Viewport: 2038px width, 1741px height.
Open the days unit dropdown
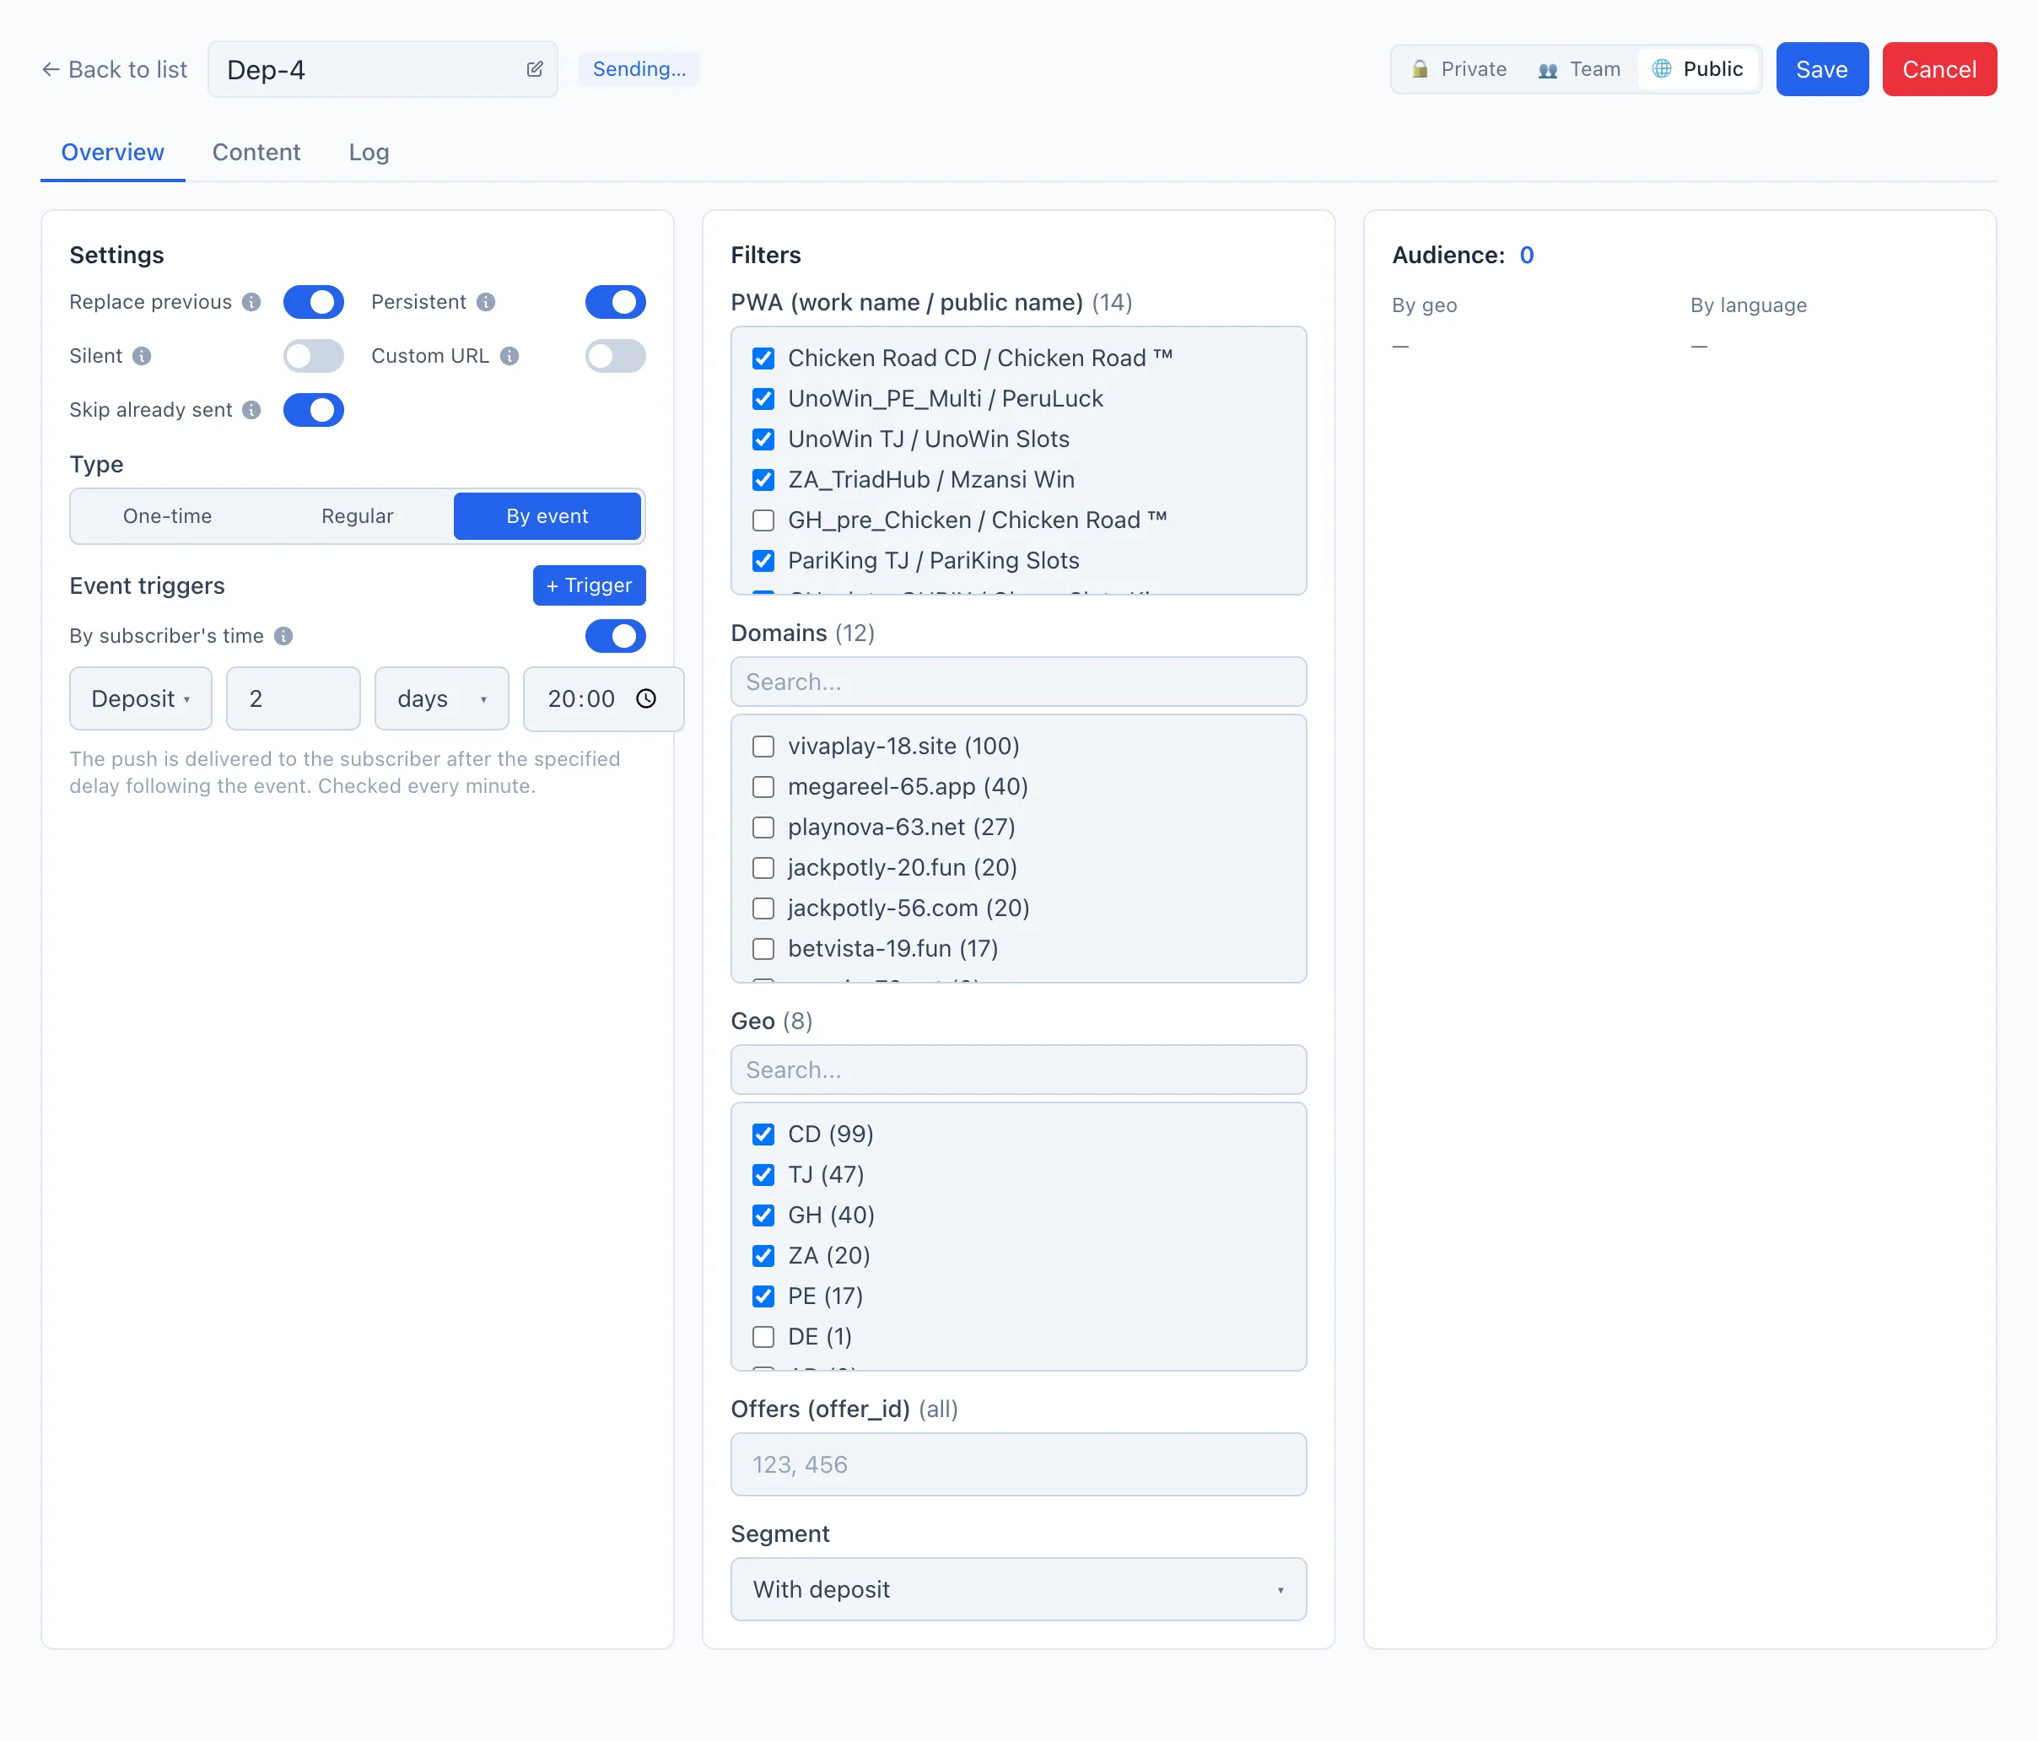pos(442,698)
